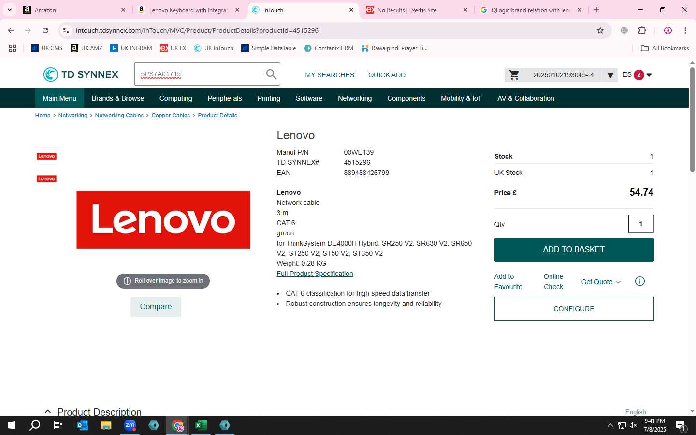
Task: Click the CONFIGURE button
Action: click(x=574, y=309)
